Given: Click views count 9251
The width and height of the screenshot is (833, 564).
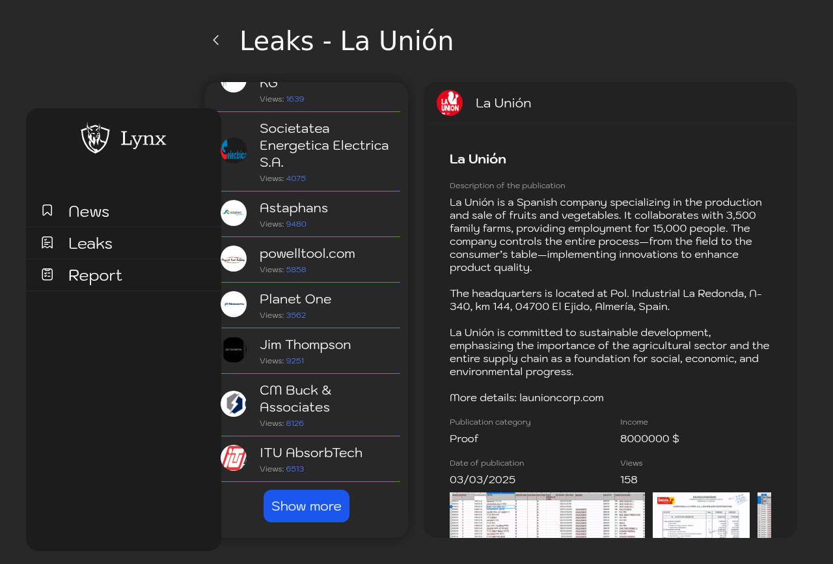Looking at the screenshot, I should (295, 361).
